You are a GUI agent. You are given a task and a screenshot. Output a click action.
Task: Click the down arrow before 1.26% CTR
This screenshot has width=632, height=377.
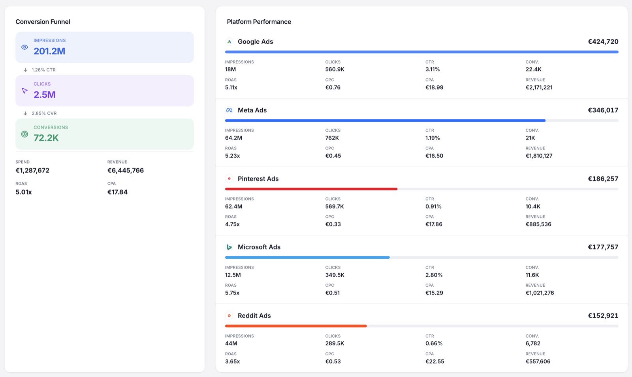click(25, 70)
